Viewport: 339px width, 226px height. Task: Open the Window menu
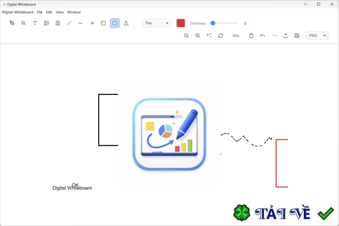click(x=74, y=12)
